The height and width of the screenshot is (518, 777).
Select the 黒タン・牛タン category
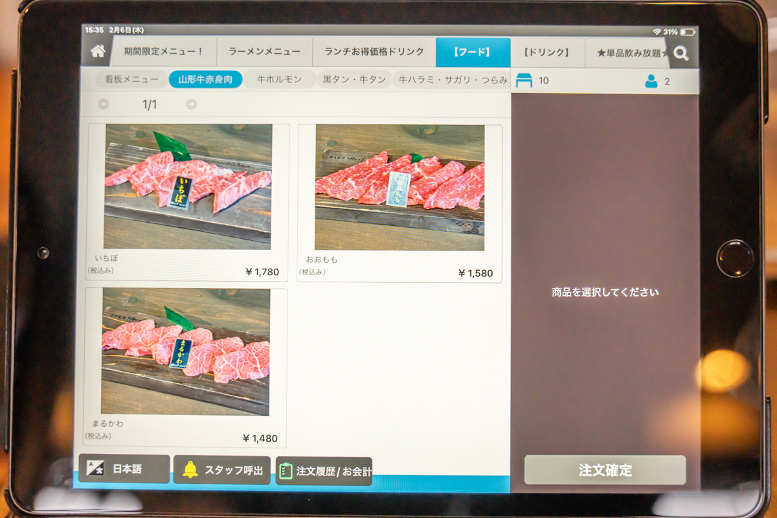pos(354,80)
